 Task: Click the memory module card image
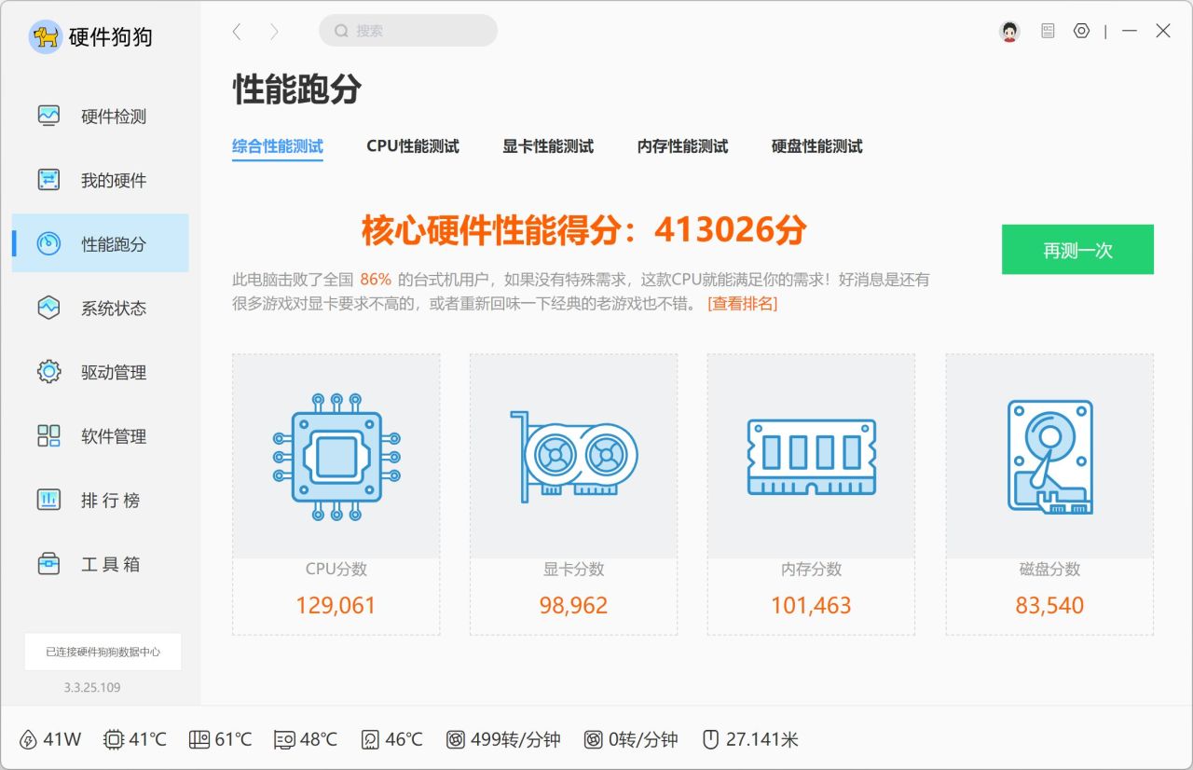(812, 456)
